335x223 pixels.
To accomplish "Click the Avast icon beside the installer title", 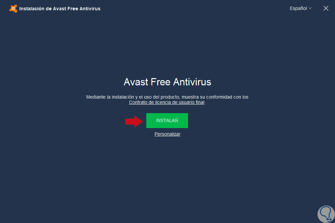I will pyautogui.click(x=13, y=9).
